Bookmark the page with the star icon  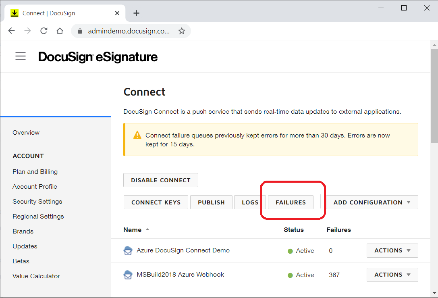[x=182, y=31]
